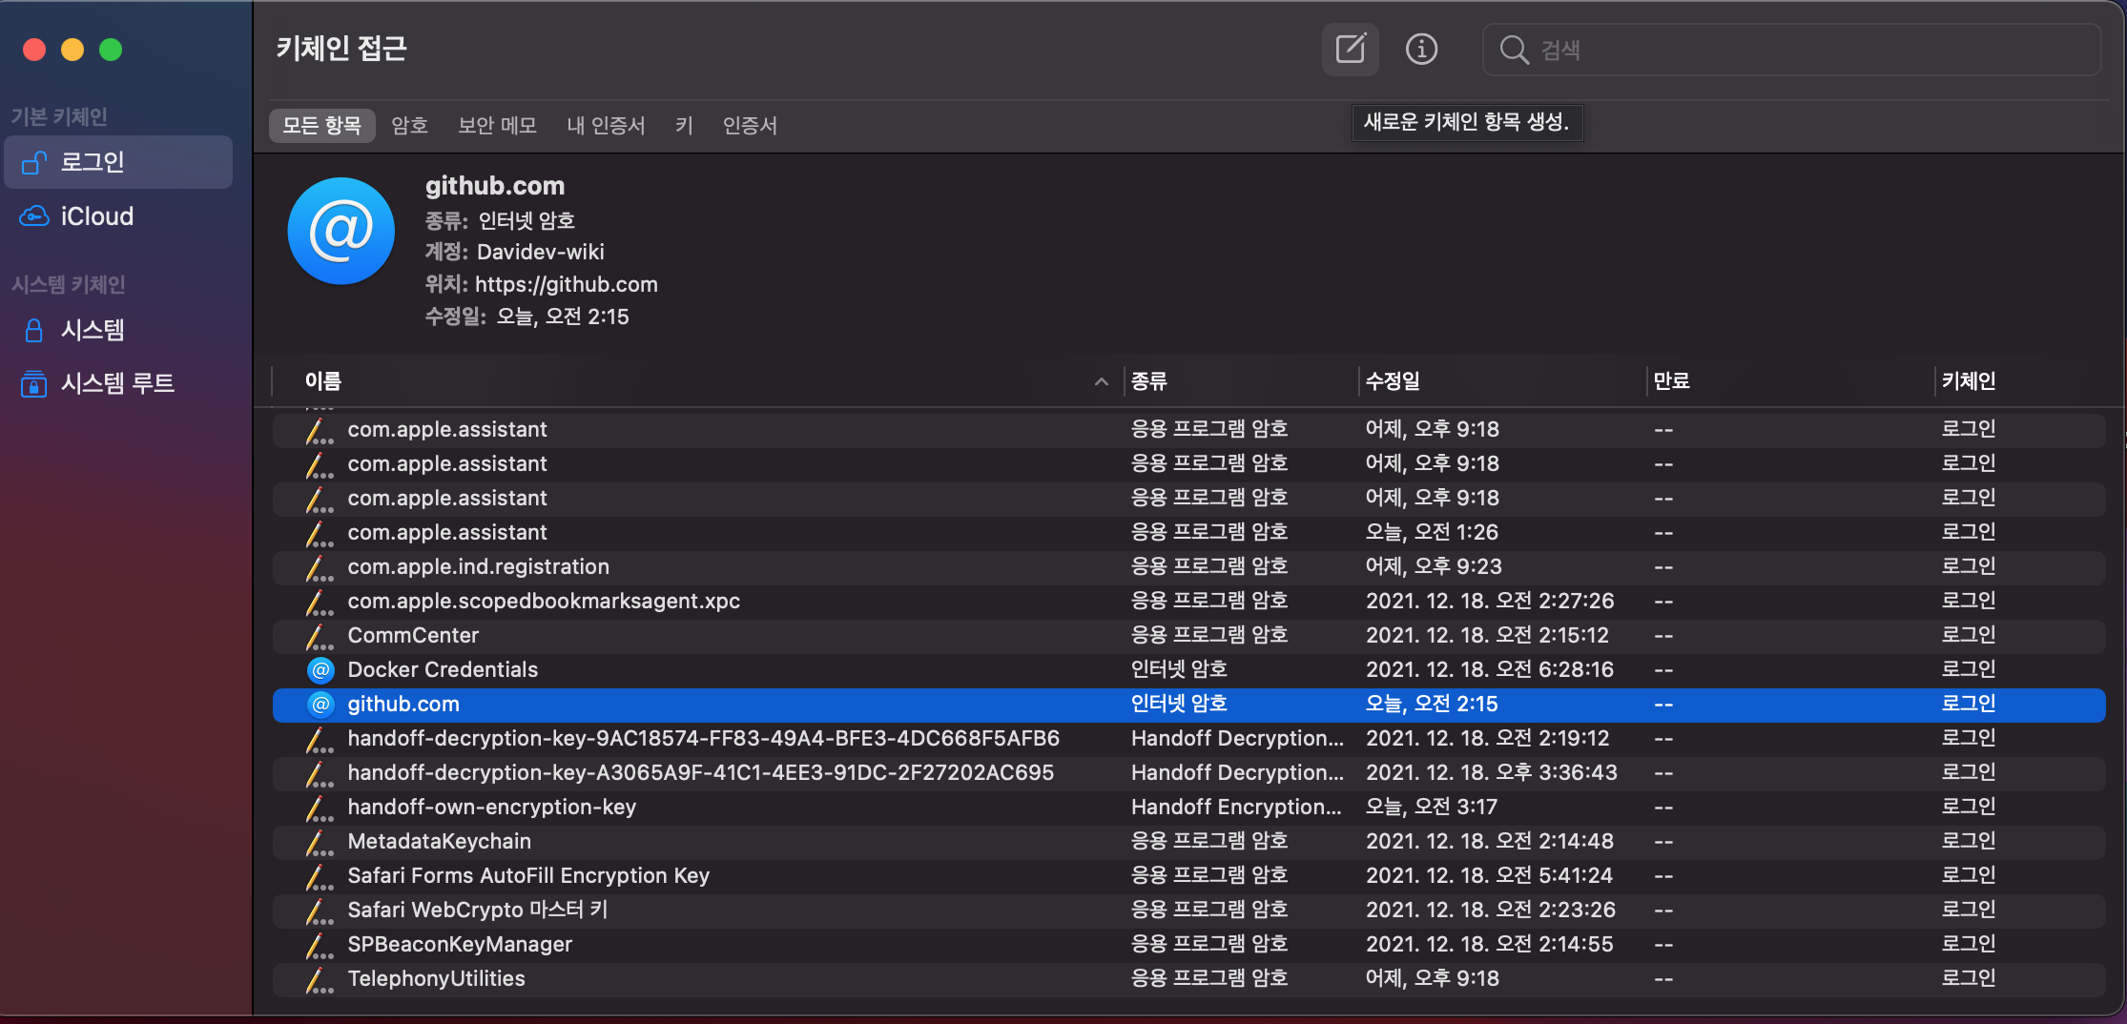Open the info inspector icon
The image size is (2127, 1024).
click(x=1421, y=49)
